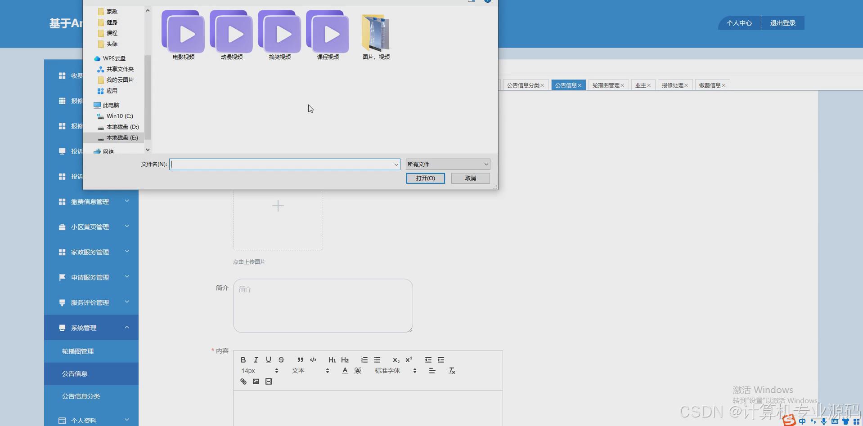This screenshot has width=863, height=426.
Task: Expand the 服务评价管理 sidebar menu
Action: 91,302
